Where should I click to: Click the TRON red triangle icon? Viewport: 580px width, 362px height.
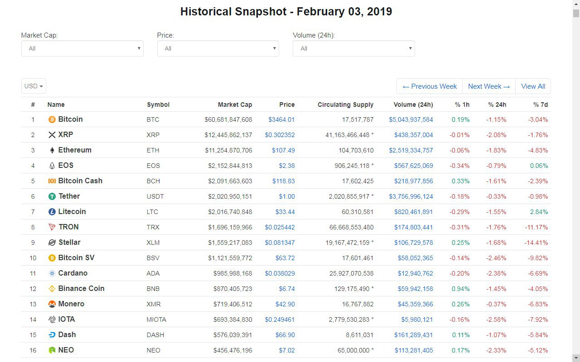tap(52, 227)
